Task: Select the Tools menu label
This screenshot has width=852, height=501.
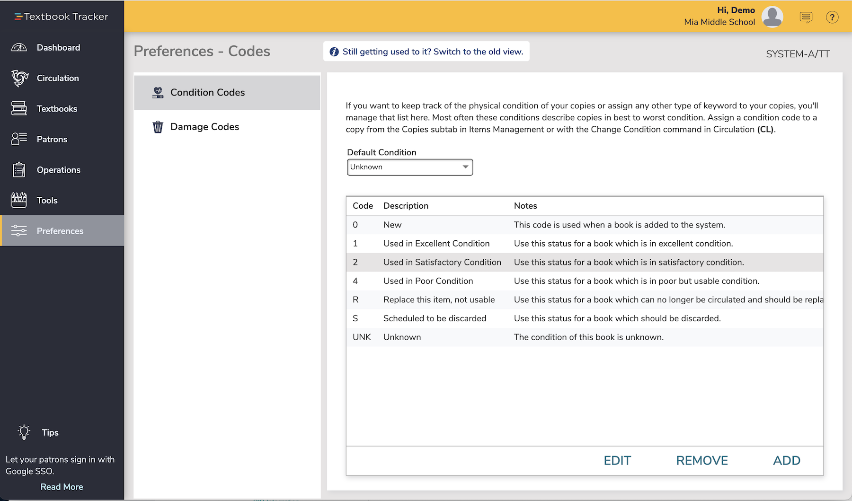Action: point(47,200)
